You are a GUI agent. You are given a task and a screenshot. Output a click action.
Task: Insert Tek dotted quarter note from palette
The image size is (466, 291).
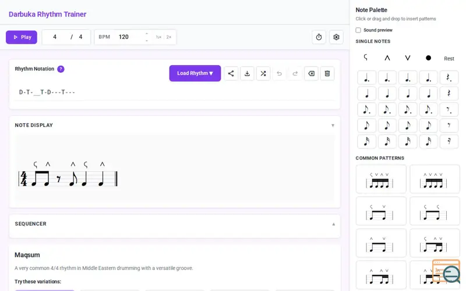pyautogui.click(x=387, y=78)
